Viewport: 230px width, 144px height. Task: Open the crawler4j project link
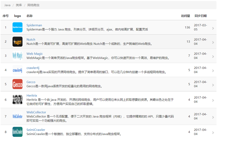coord(33,68)
